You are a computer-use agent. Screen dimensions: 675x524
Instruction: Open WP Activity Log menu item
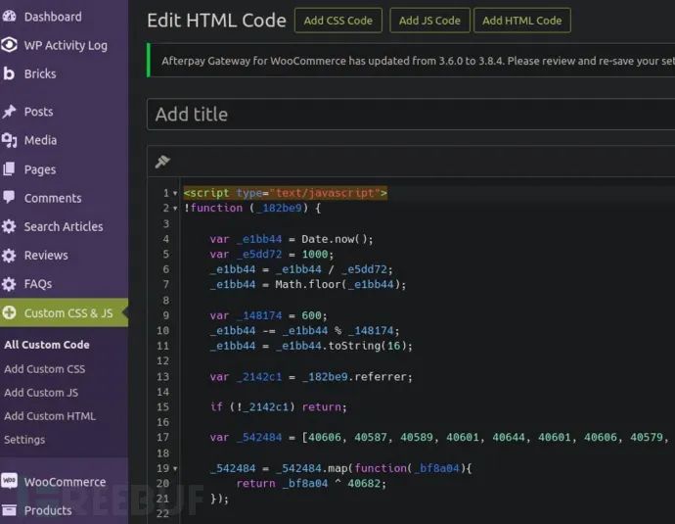[65, 45]
